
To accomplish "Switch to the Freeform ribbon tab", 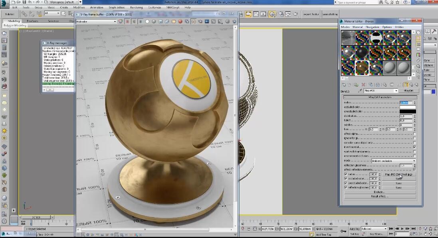I will (32, 21).
